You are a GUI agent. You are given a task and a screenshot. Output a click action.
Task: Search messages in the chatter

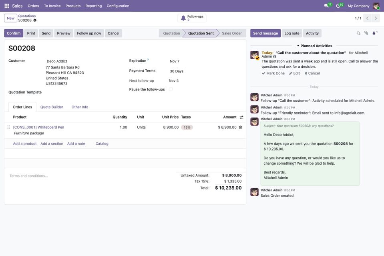[358, 33]
